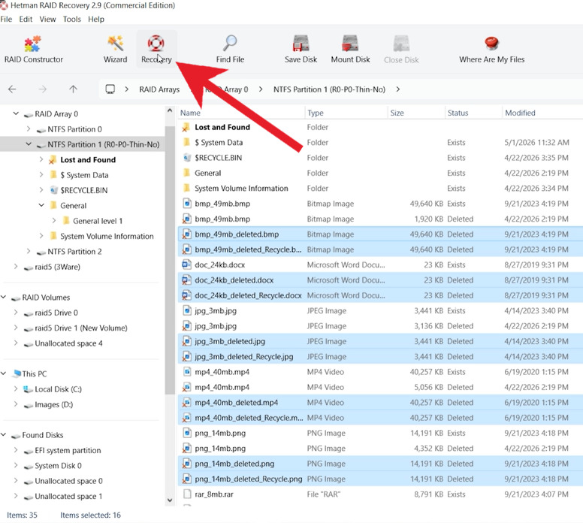The width and height of the screenshot is (583, 523).
Task: Sort by Modified column header
Action: click(x=542, y=113)
